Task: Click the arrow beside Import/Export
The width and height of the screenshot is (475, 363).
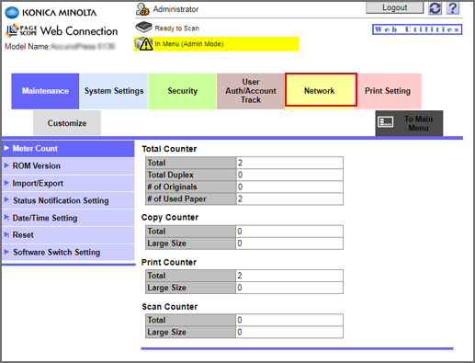Action: click(6, 183)
